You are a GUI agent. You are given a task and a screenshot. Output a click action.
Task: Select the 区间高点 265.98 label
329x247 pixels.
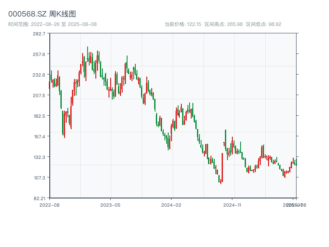(x=223, y=24)
